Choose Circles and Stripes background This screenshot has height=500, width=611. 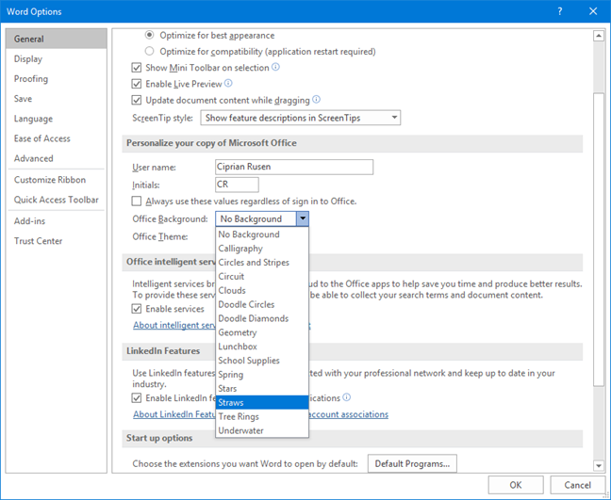262,263
